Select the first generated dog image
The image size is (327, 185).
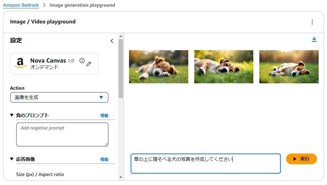[x=158, y=67]
